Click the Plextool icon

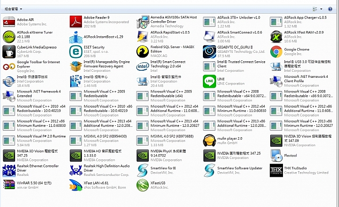tap(276, 156)
